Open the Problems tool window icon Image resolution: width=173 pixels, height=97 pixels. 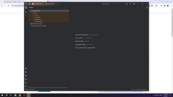point(26,83)
